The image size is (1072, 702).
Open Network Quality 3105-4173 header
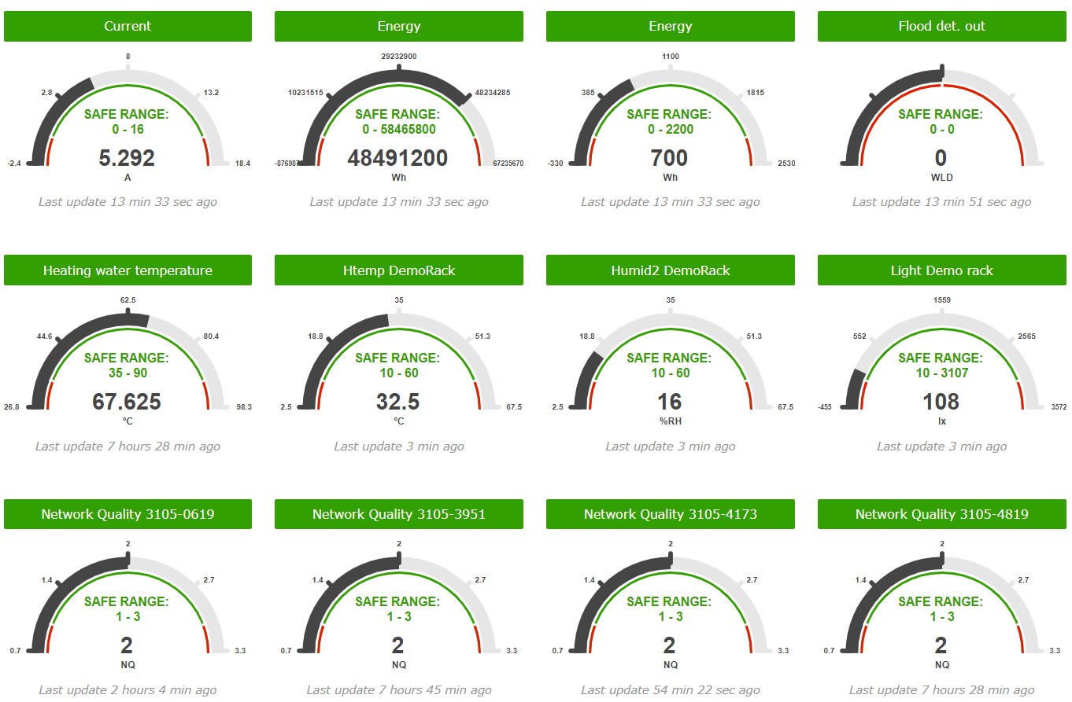670,514
